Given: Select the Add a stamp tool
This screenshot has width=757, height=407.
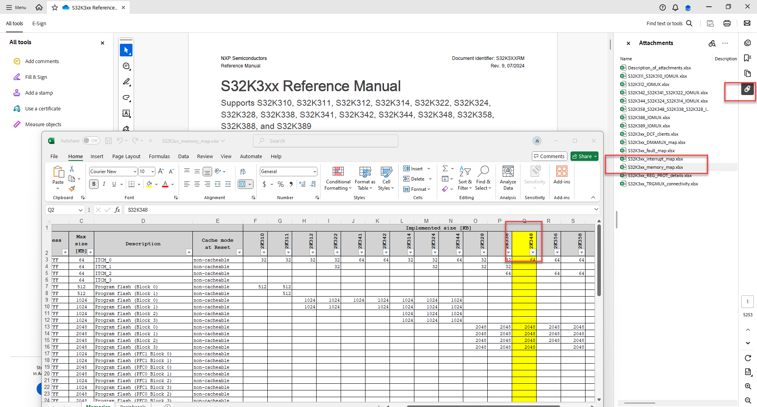Looking at the screenshot, I should (38, 93).
